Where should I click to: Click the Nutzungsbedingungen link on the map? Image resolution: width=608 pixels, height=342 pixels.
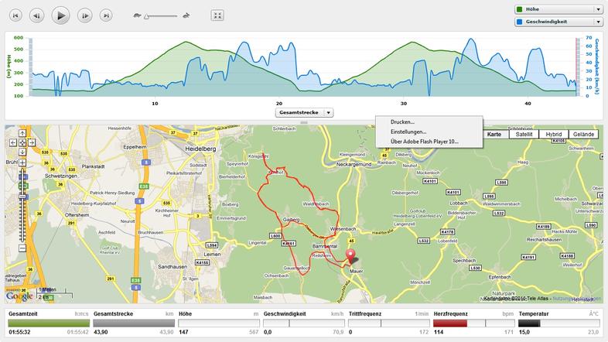click(x=577, y=299)
